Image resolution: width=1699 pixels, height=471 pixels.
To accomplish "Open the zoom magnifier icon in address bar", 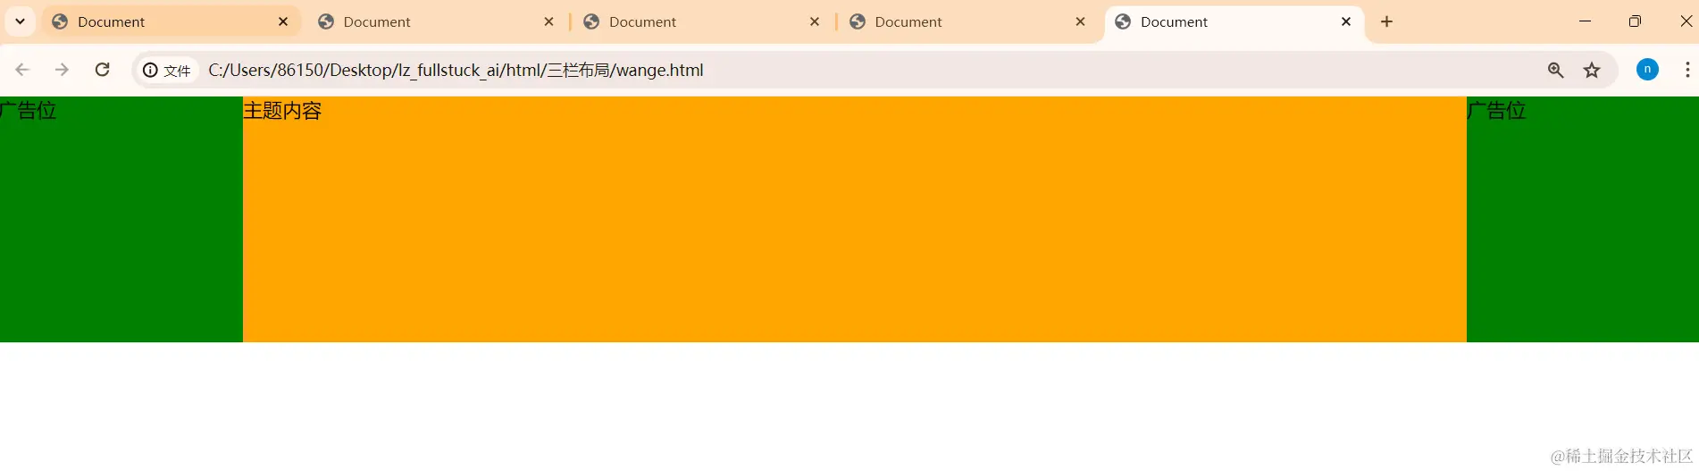I will click(x=1555, y=70).
